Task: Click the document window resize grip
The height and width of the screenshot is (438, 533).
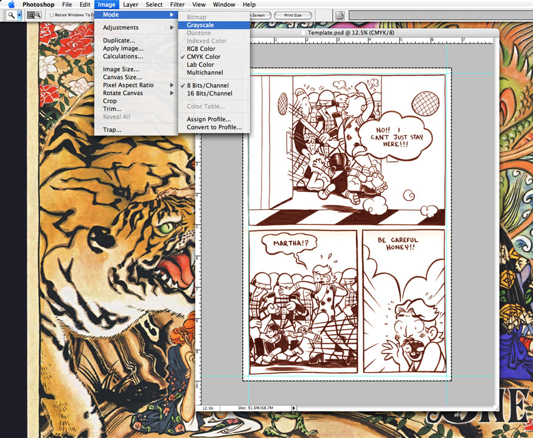Action: click(x=496, y=408)
